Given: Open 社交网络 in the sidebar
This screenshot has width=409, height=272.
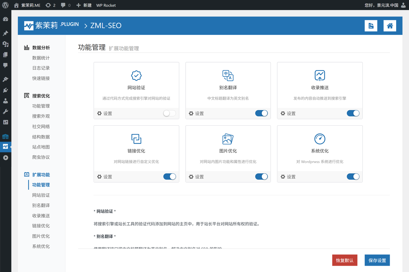Looking at the screenshot, I should [x=41, y=127].
